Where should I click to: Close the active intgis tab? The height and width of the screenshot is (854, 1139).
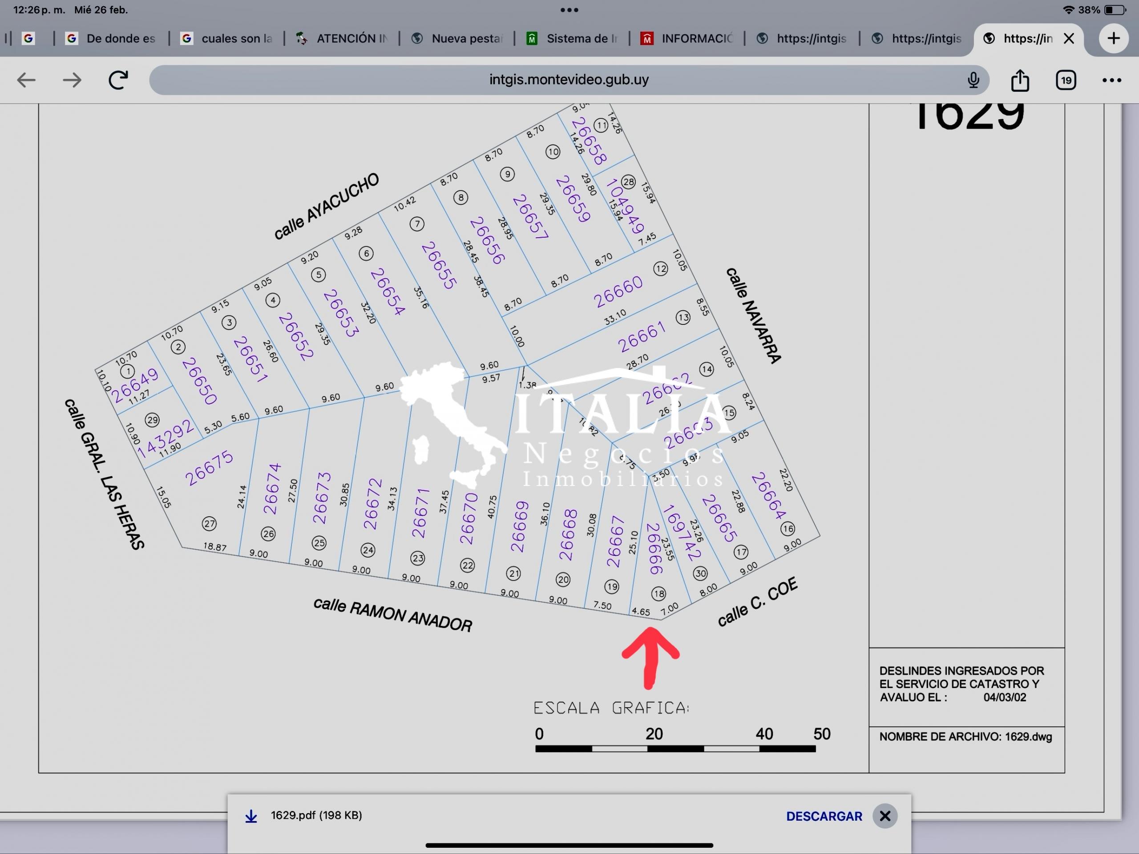[x=1068, y=39]
